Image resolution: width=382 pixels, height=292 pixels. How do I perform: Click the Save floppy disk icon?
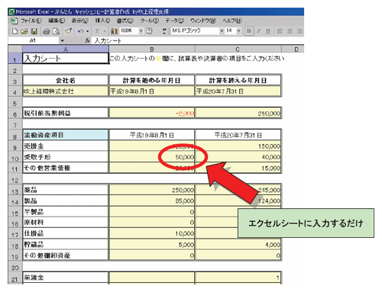(34, 31)
